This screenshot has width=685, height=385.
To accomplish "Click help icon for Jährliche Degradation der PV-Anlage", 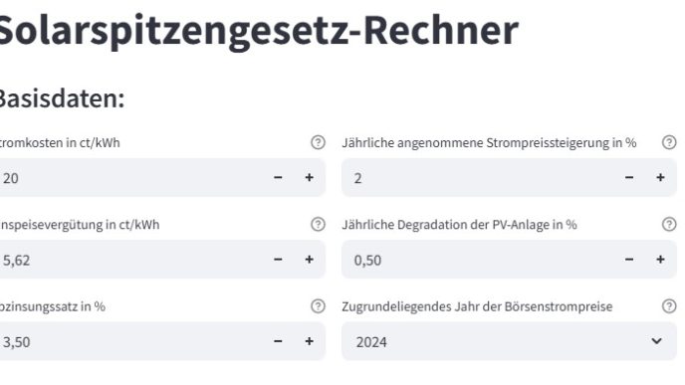I will 669,225.
